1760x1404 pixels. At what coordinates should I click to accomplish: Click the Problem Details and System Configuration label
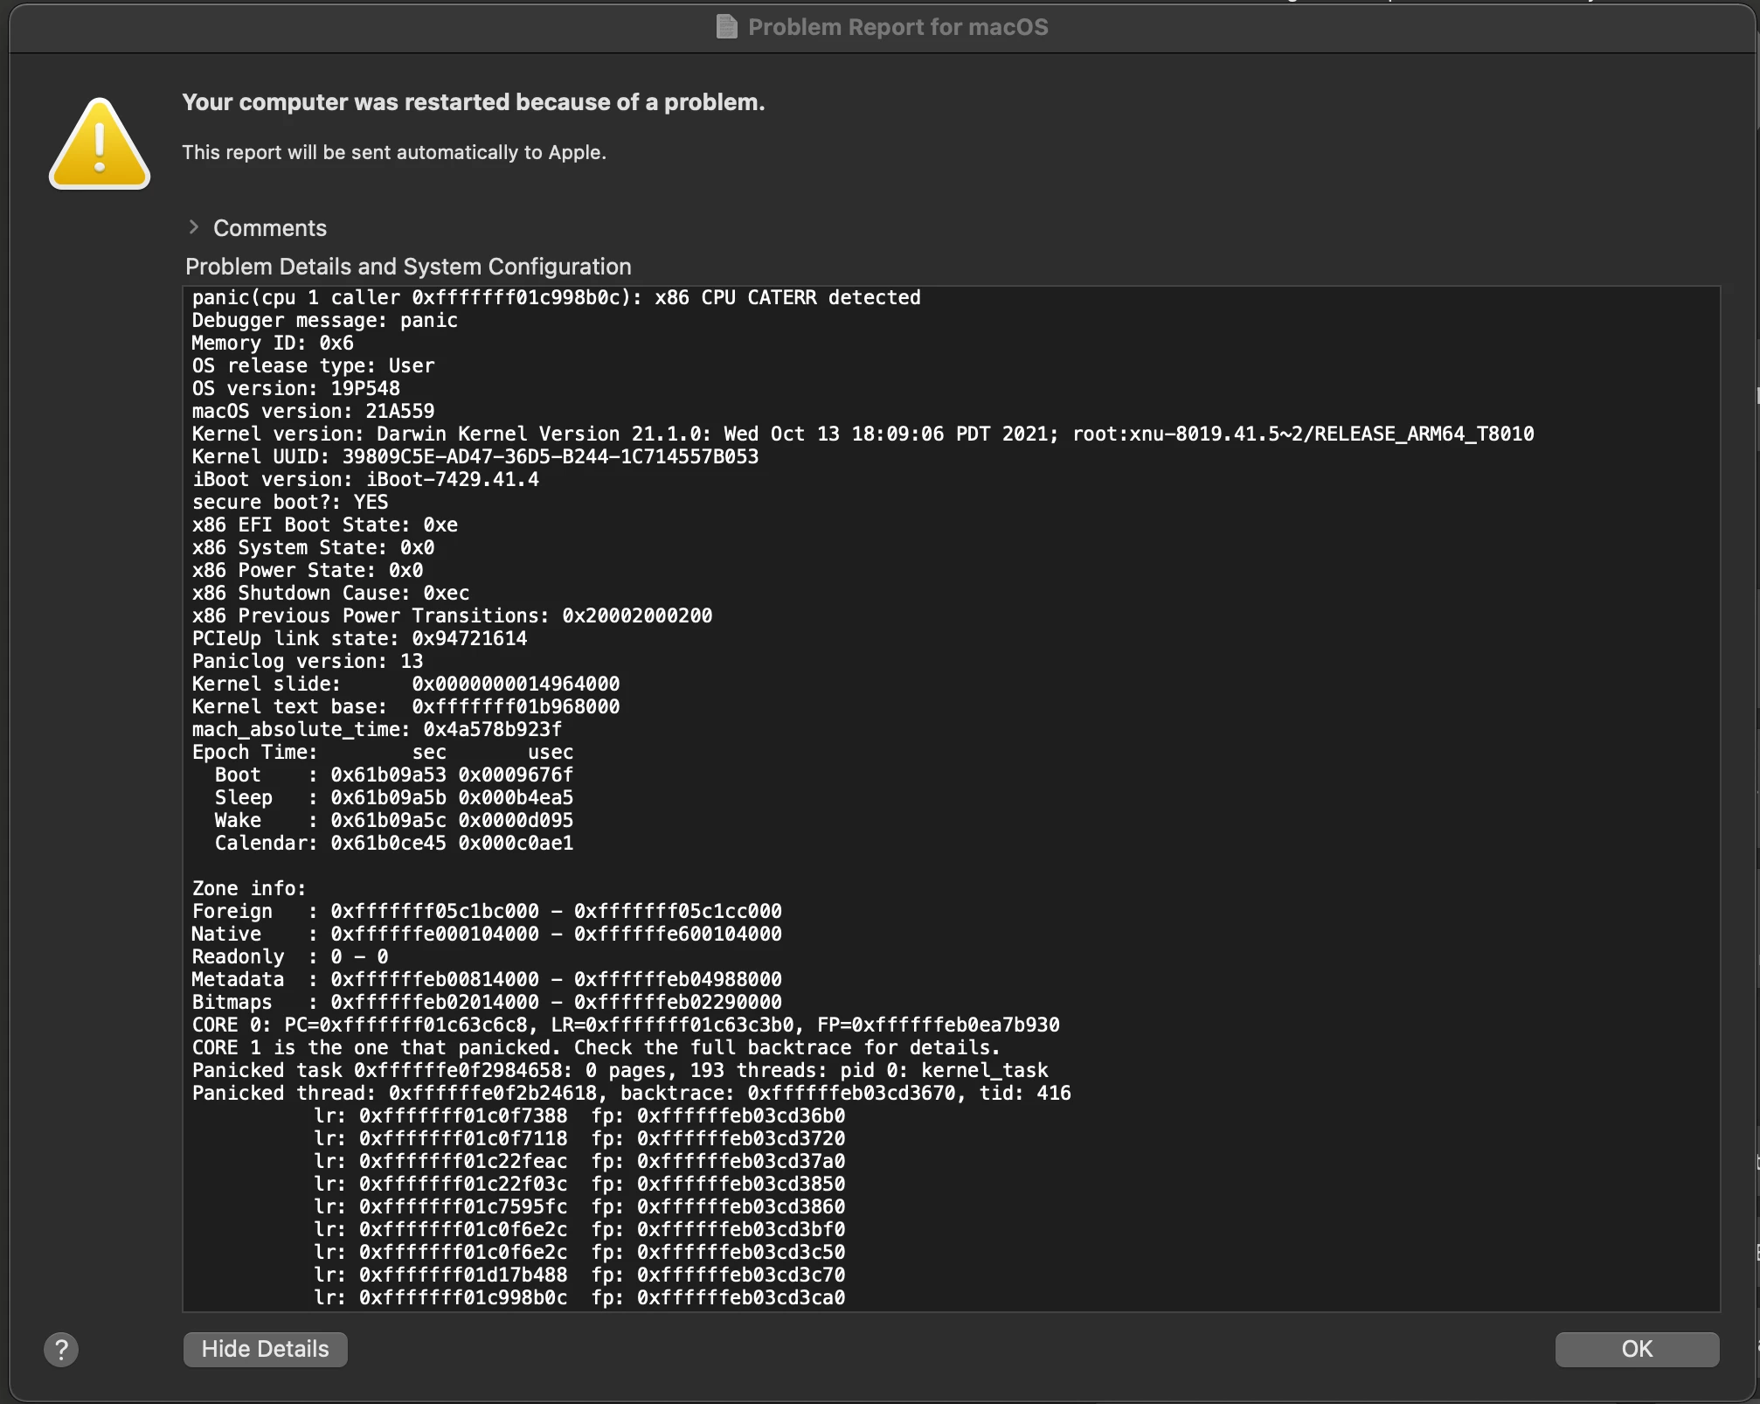(407, 267)
